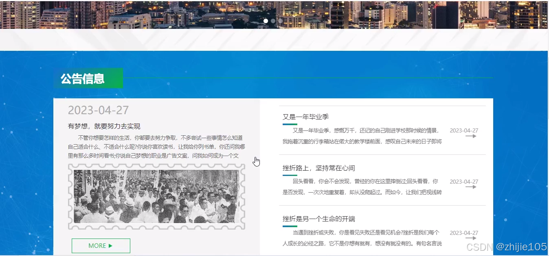Click the MORE button
Viewport: 549px width, 256px height.
click(101, 245)
